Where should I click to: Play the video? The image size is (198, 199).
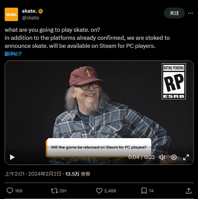(x=12, y=157)
